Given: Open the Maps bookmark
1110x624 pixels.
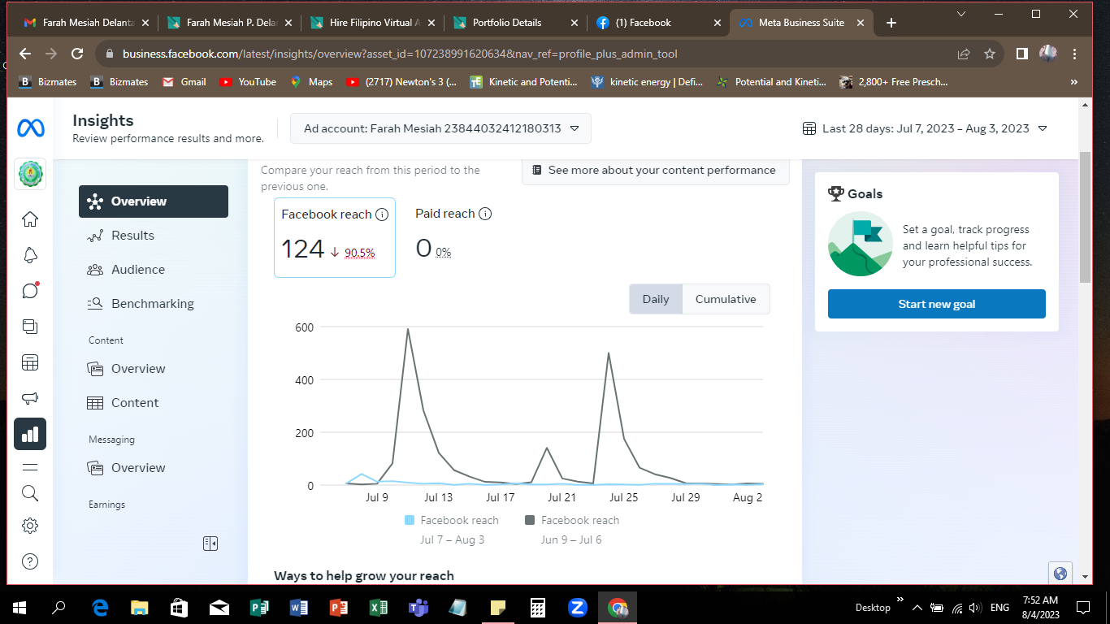Looking at the screenshot, I should [x=311, y=82].
